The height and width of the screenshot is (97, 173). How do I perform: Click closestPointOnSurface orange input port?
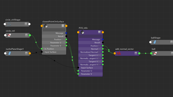[x=42, y=26]
